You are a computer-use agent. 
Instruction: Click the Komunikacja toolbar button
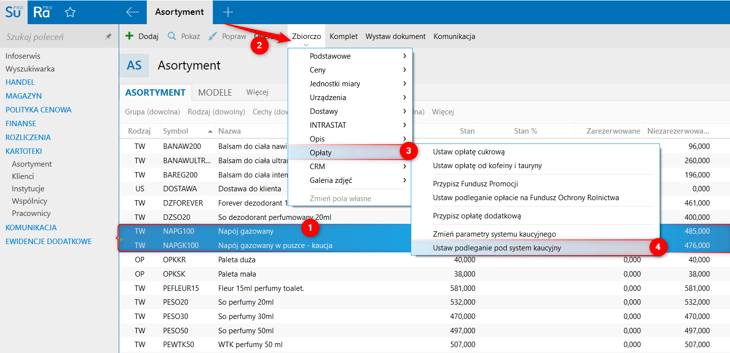click(x=454, y=36)
